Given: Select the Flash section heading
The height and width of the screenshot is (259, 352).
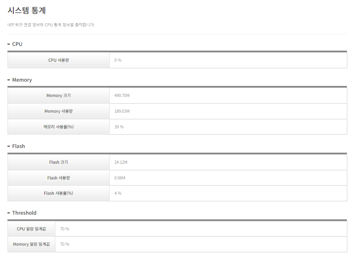Looking at the screenshot, I should (18, 146).
